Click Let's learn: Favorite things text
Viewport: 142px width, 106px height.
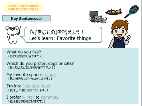(x=60, y=38)
